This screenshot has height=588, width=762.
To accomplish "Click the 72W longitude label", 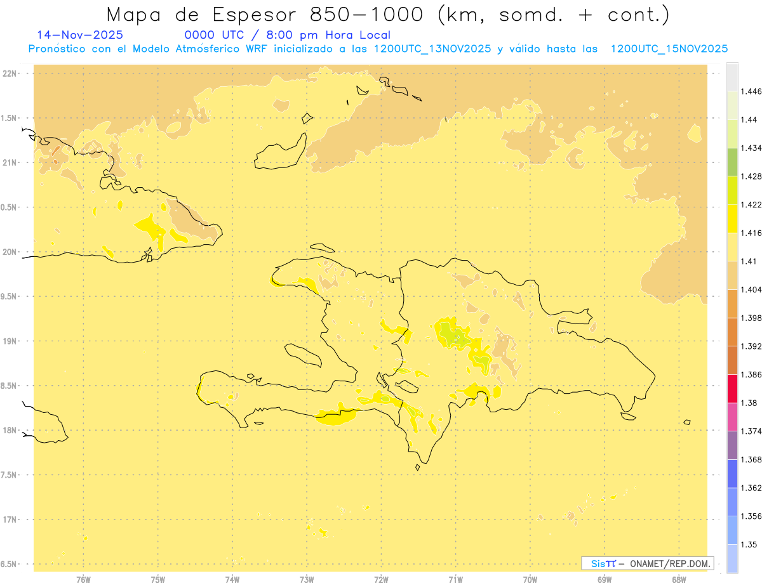I will point(381,580).
